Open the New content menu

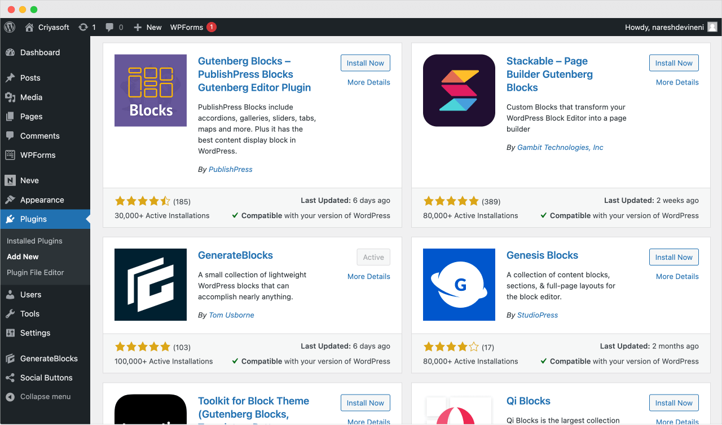click(148, 27)
